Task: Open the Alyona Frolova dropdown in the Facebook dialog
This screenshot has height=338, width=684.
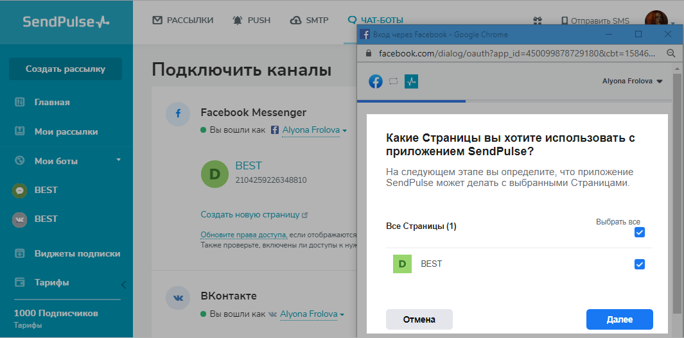Action: [x=633, y=81]
